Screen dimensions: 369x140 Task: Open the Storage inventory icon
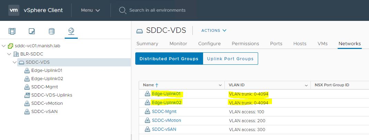point(51,31)
